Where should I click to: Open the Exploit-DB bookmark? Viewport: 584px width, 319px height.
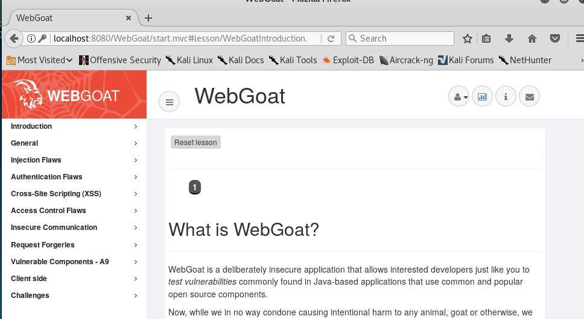click(348, 60)
